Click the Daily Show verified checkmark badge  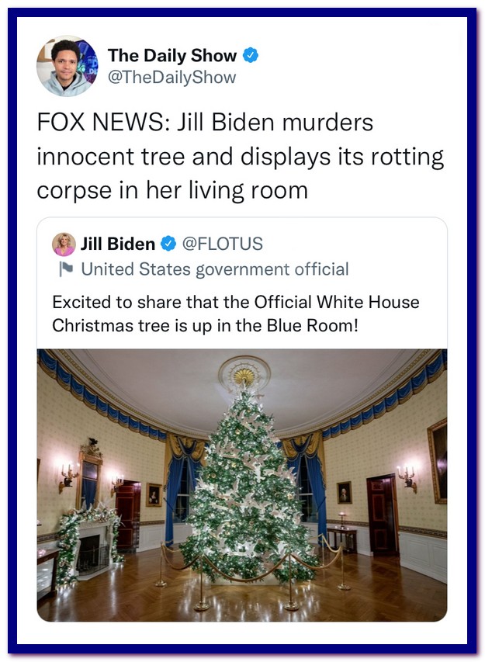point(251,55)
